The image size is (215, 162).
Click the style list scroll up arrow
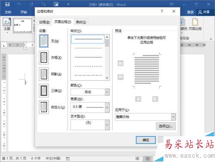[107, 37]
